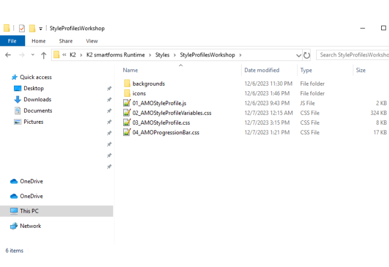This screenshot has width=389, height=267.
Task: Select file name 01_AMOStyleProfile.js
Action: point(159,103)
